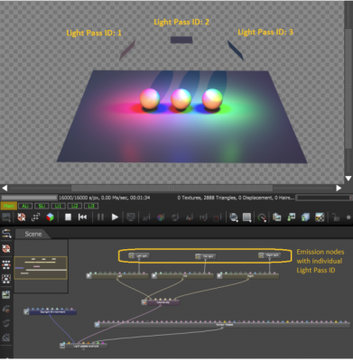Screen dimensions: 353x361
Task: Click viewport vertical scrollbar down arrow
Action: click(x=348, y=179)
